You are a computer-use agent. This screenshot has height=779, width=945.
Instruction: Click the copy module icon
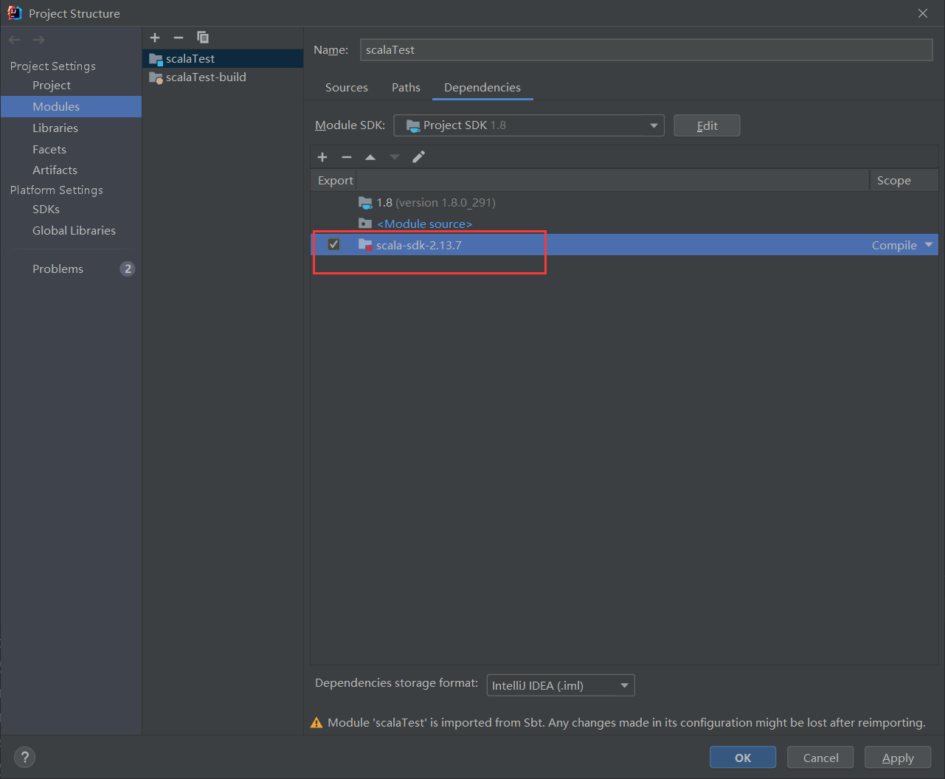tap(203, 38)
